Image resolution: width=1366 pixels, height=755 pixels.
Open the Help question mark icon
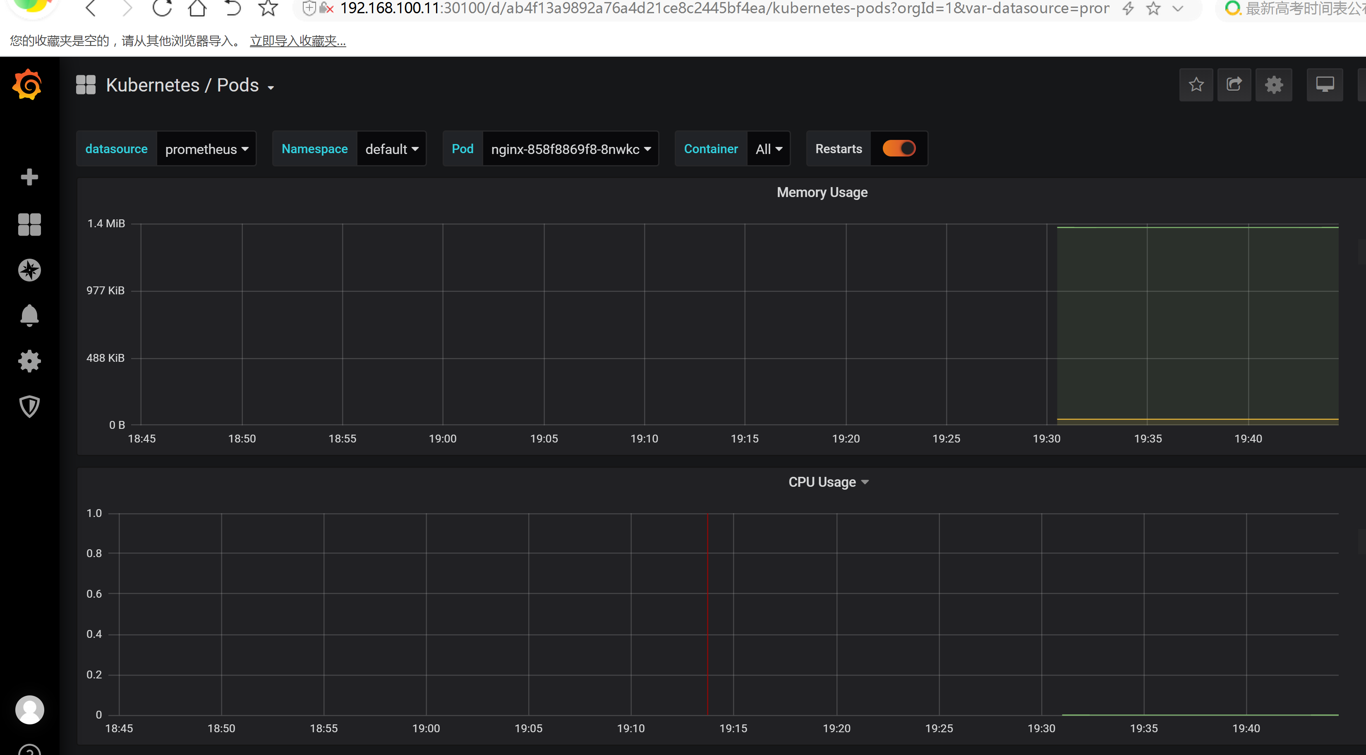click(29, 750)
